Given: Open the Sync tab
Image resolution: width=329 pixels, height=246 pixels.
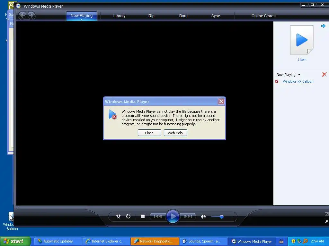Looking at the screenshot, I should 216,16.
